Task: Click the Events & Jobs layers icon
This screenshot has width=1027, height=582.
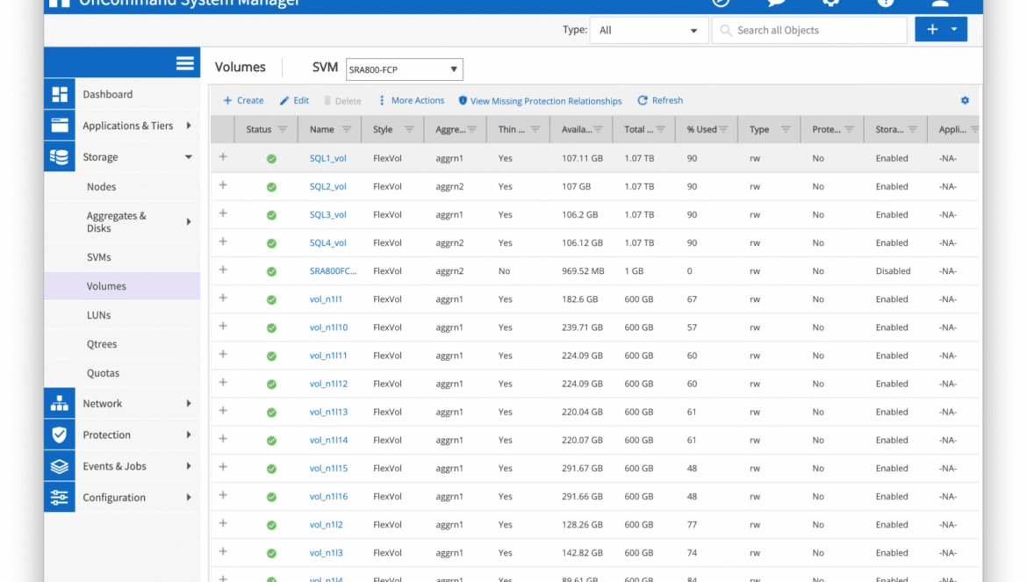Action: pyautogui.click(x=60, y=466)
